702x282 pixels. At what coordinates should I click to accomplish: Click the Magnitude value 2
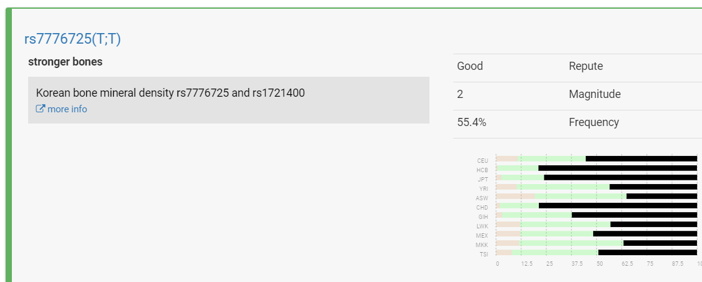click(x=460, y=94)
